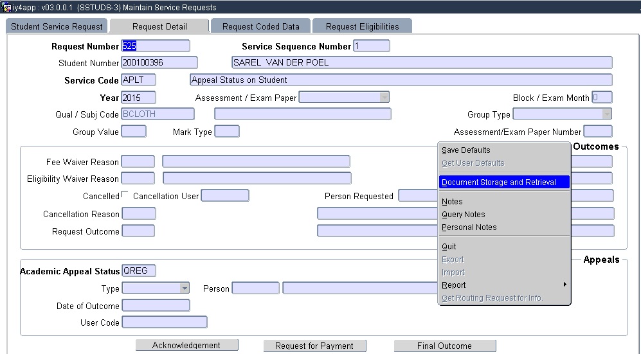Select Query Notes in context menu
This screenshot has height=354, width=641.
(x=464, y=215)
